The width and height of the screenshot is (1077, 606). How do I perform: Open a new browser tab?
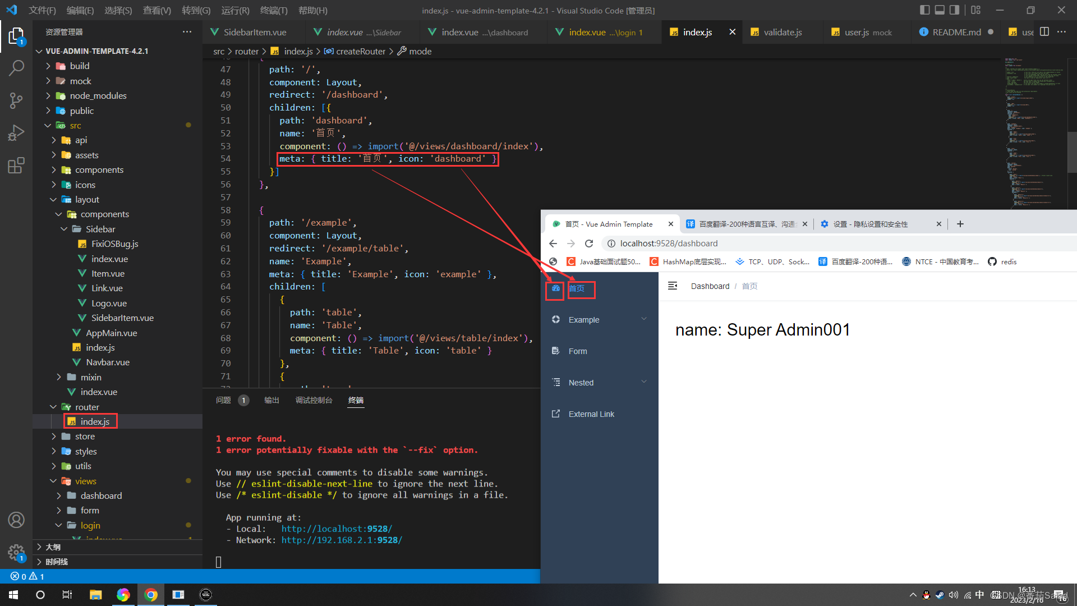point(960,224)
